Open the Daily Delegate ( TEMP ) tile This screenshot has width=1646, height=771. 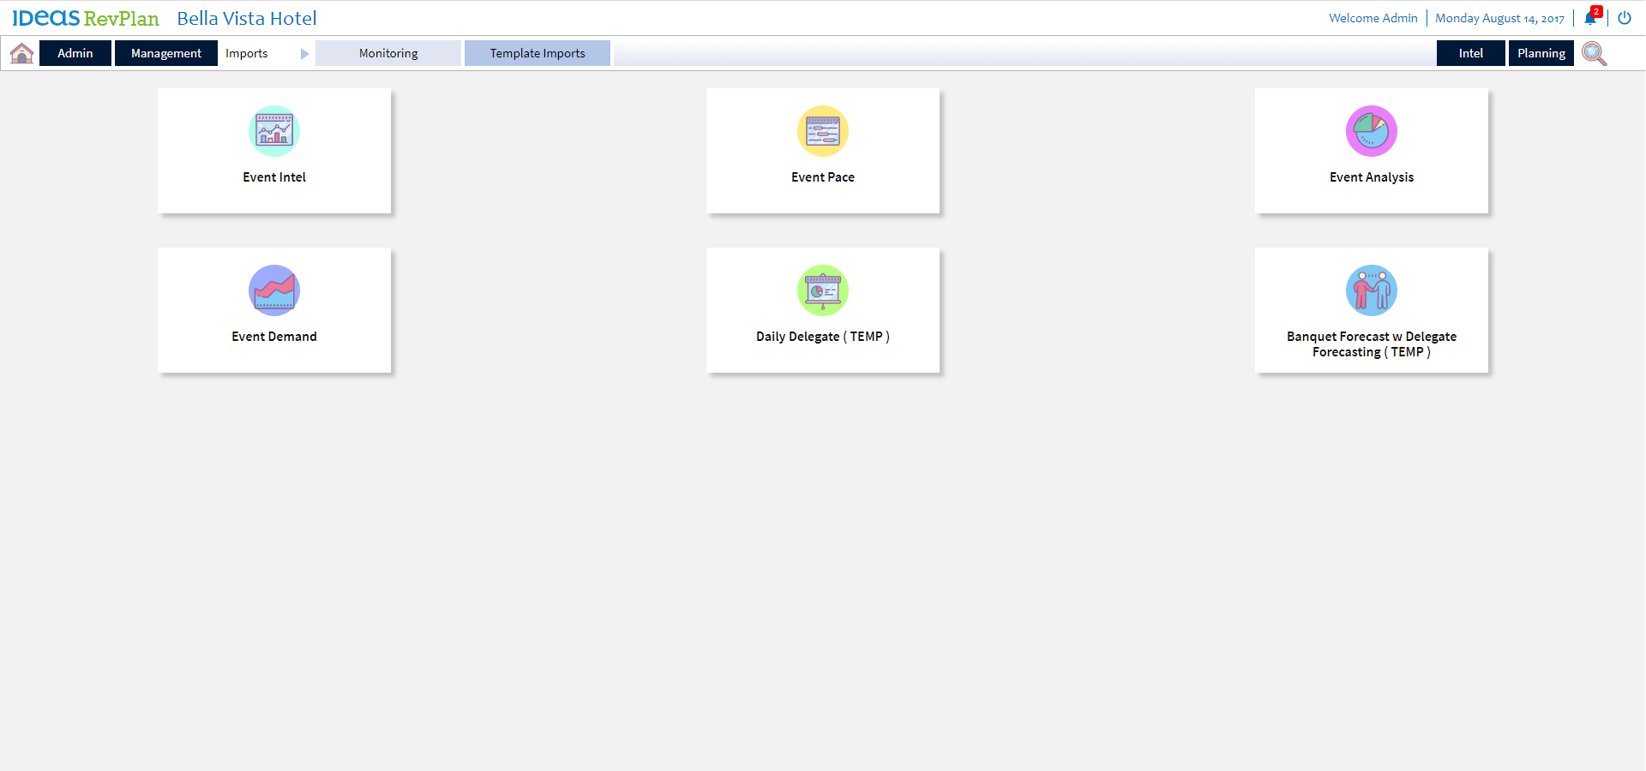tap(822, 310)
